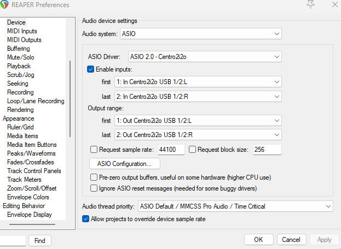Open the first input channel dropdown
341x249 pixels.
pyautogui.click(x=198, y=82)
